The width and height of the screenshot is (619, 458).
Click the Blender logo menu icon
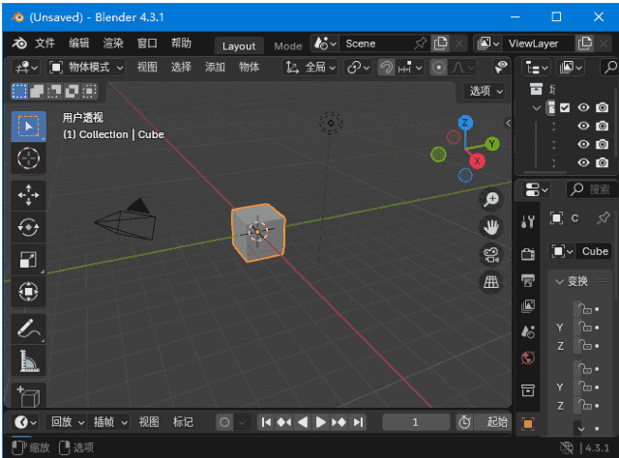pyautogui.click(x=19, y=43)
